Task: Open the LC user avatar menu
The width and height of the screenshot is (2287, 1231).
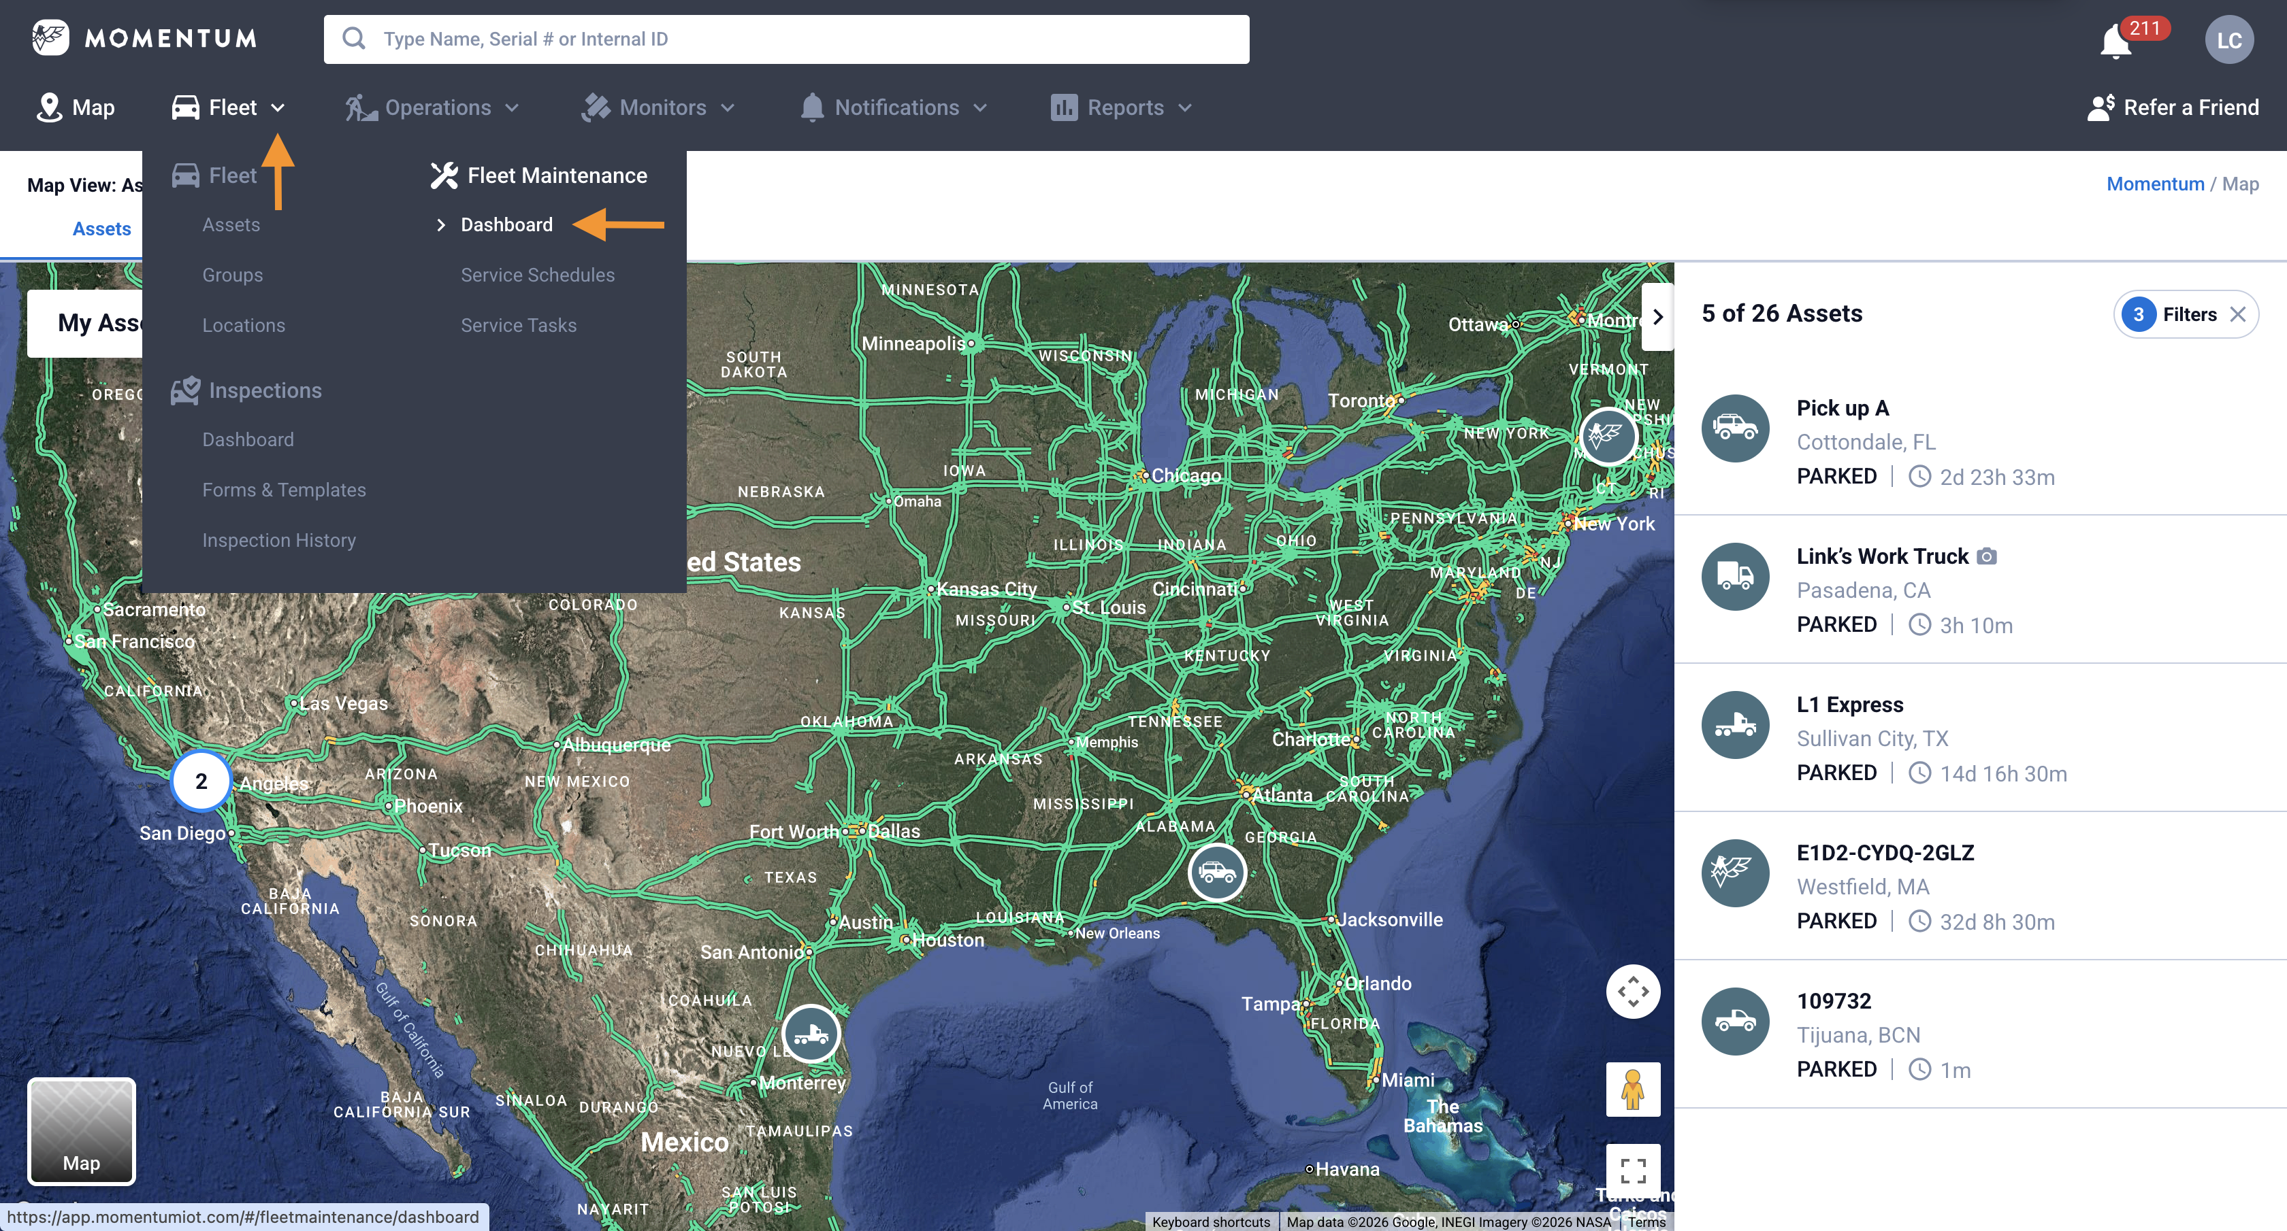Action: tap(2228, 40)
